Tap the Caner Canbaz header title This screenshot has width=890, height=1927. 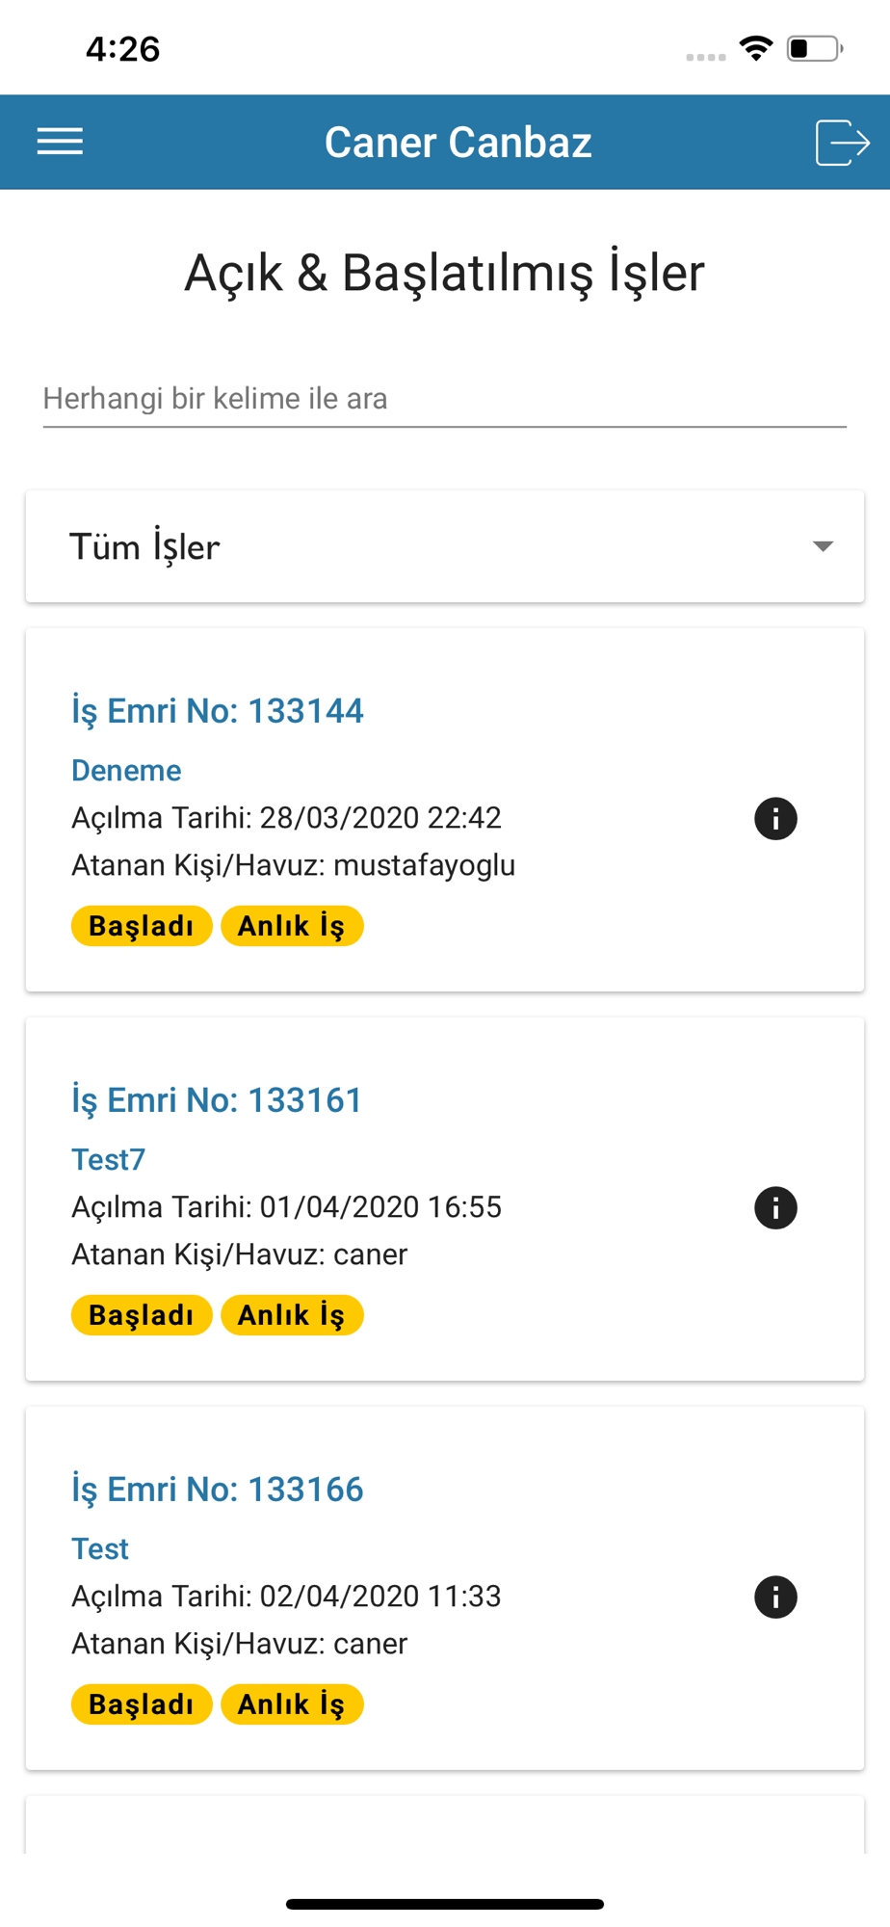(x=458, y=143)
